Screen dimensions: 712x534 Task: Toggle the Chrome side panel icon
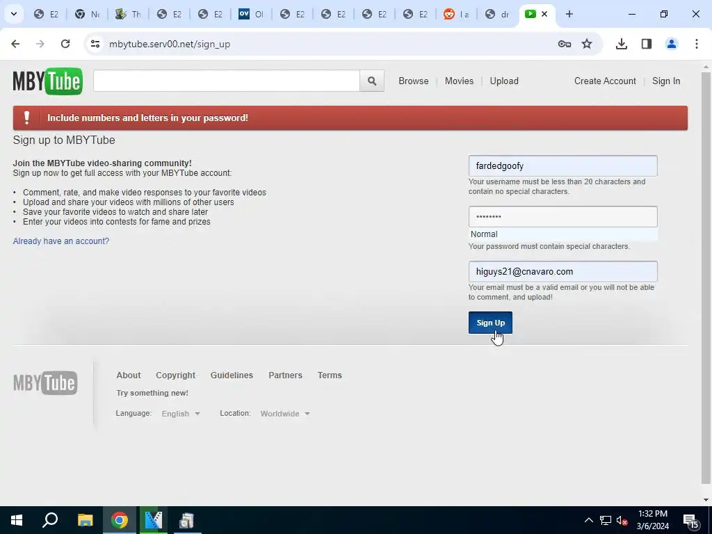click(647, 44)
